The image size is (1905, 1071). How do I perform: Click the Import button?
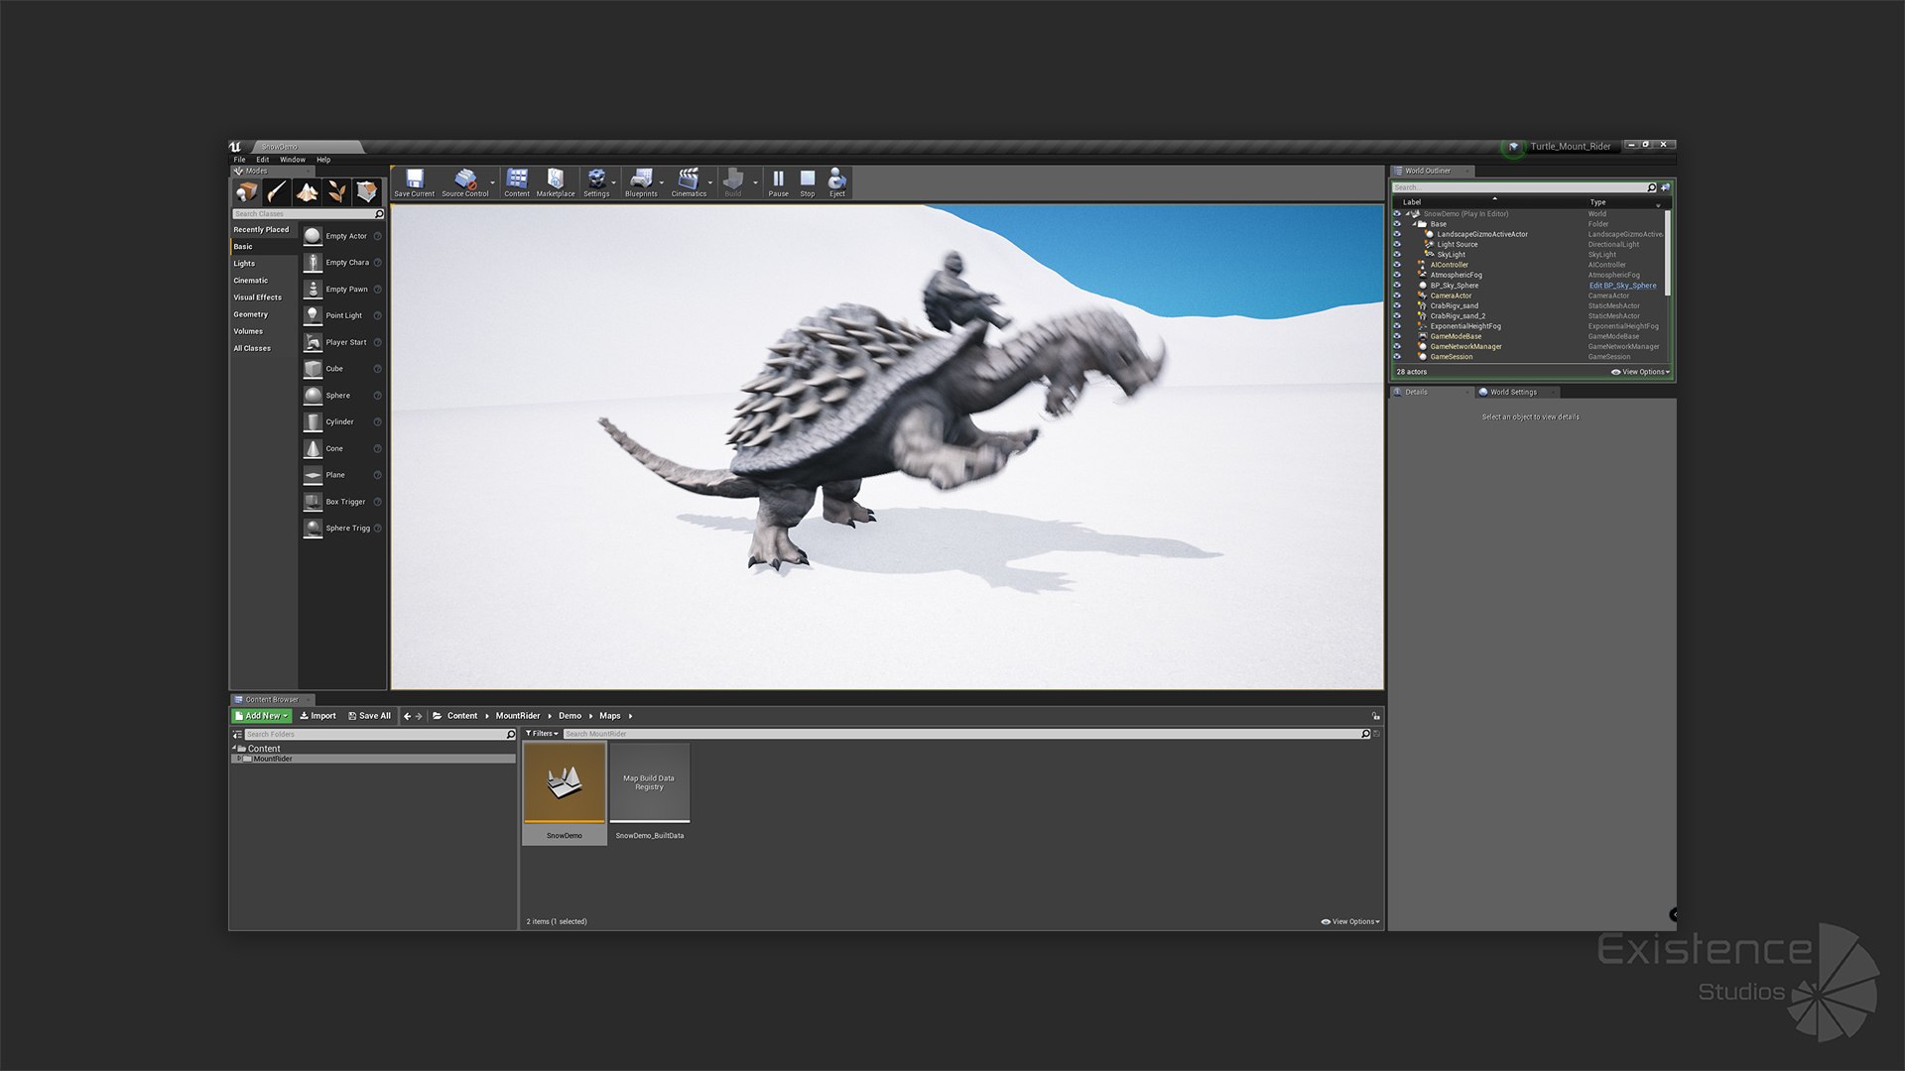pos(317,716)
